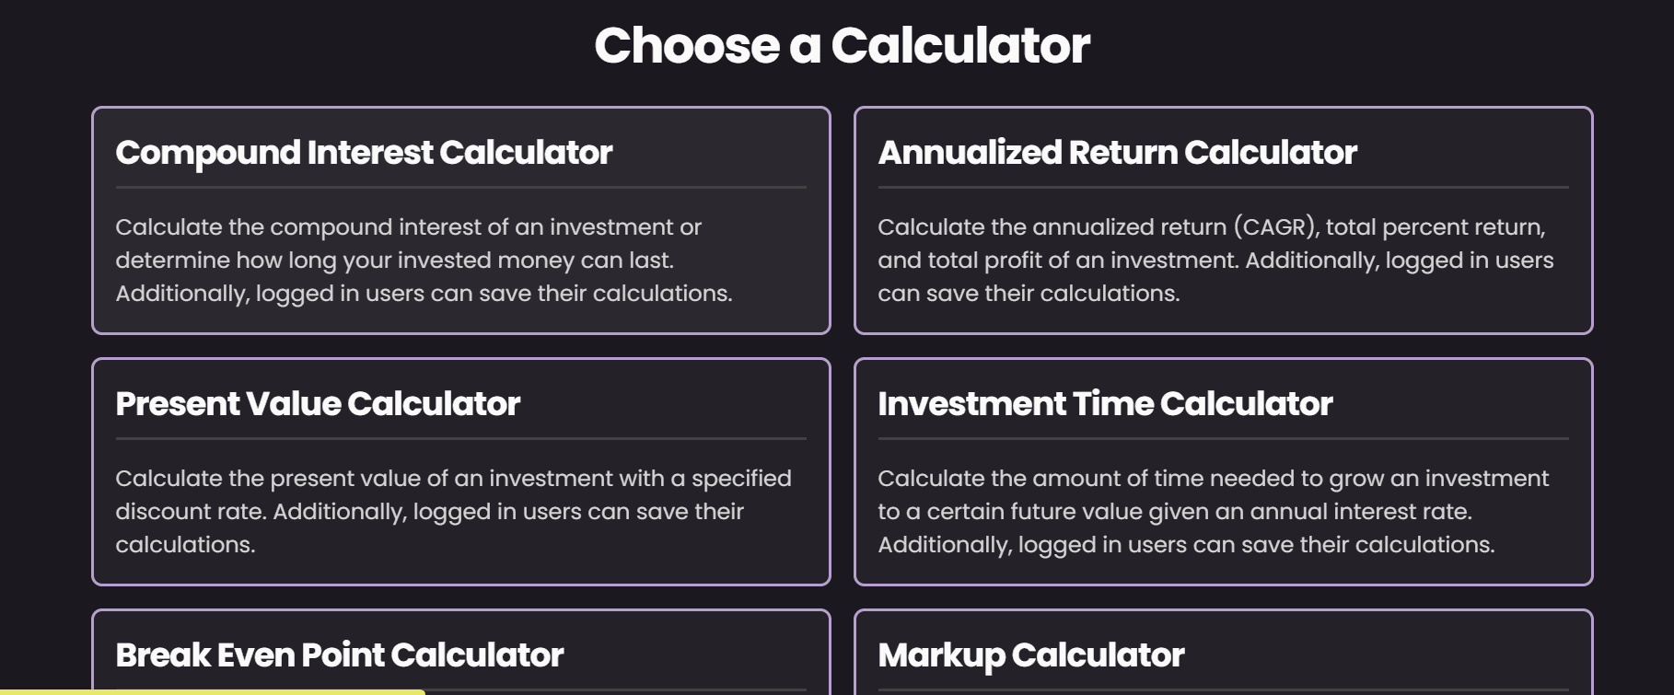This screenshot has height=695, width=1674.
Task: Open the Compound Interest Calculator
Action: point(364,153)
